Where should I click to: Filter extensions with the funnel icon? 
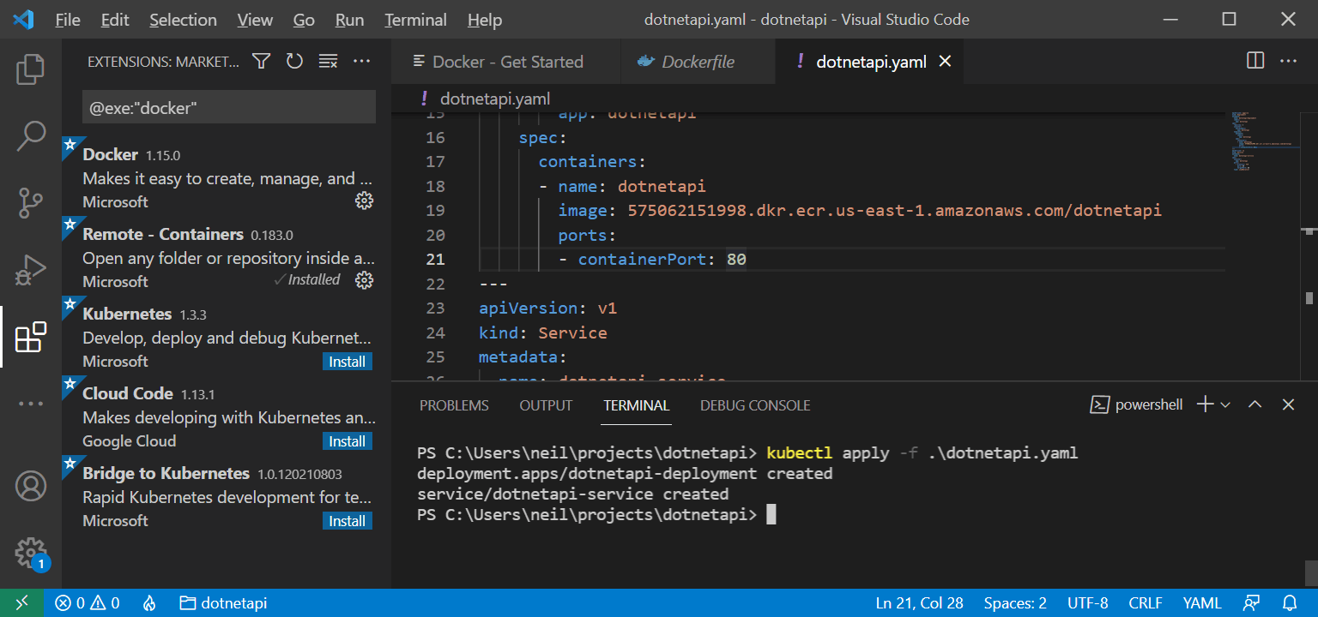click(x=262, y=62)
